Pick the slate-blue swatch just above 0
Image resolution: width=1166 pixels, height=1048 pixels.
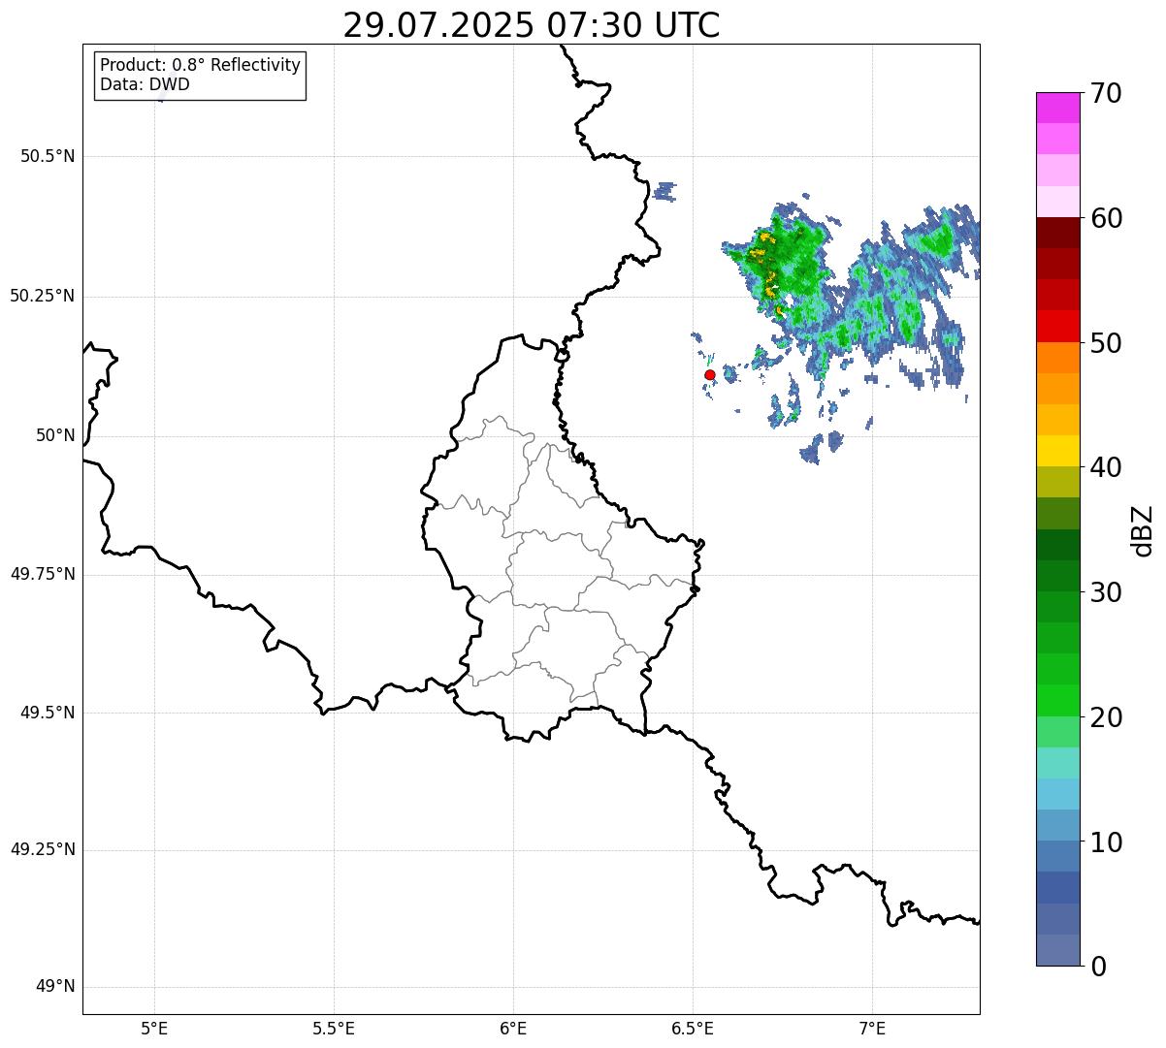(x=1058, y=950)
